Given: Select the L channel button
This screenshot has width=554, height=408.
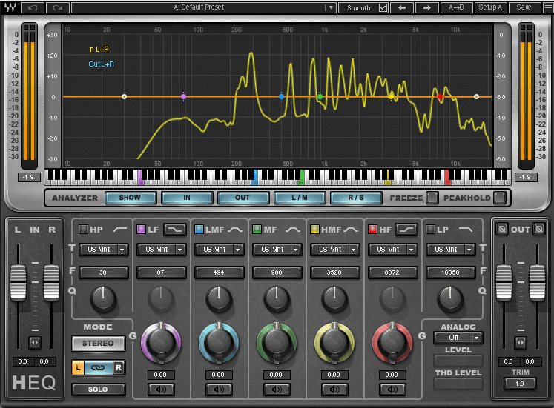Looking at the screenshot, I should [x=78, y=368].
